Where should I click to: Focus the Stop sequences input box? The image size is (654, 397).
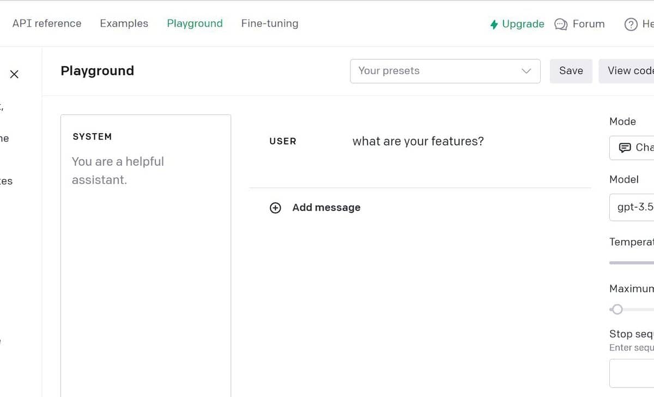632,372
